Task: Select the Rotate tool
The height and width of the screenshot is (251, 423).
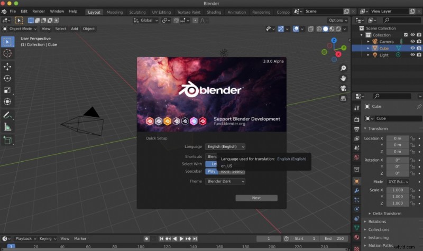Action: [7, 78]
